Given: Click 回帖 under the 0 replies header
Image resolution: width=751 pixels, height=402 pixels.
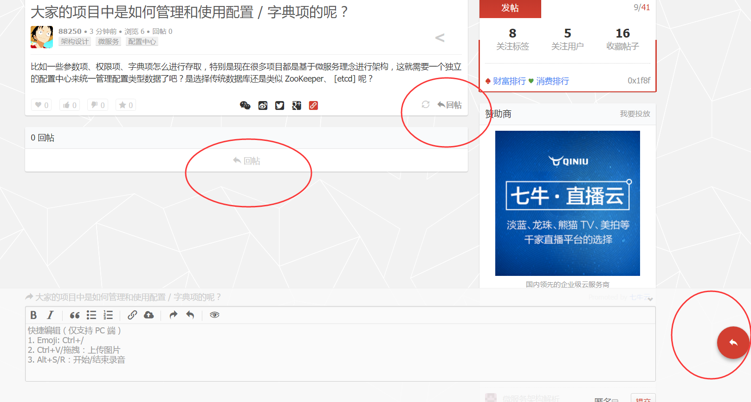Looking at the screenshot, I should coord(246,161).
